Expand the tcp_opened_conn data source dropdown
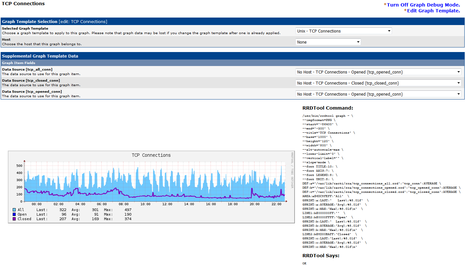The height and width of the screenshot is (266, 465). point(378,94)
